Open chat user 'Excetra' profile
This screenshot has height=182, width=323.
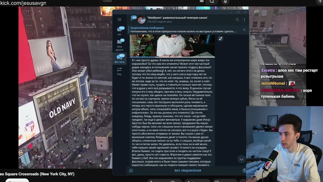[268, 71]
